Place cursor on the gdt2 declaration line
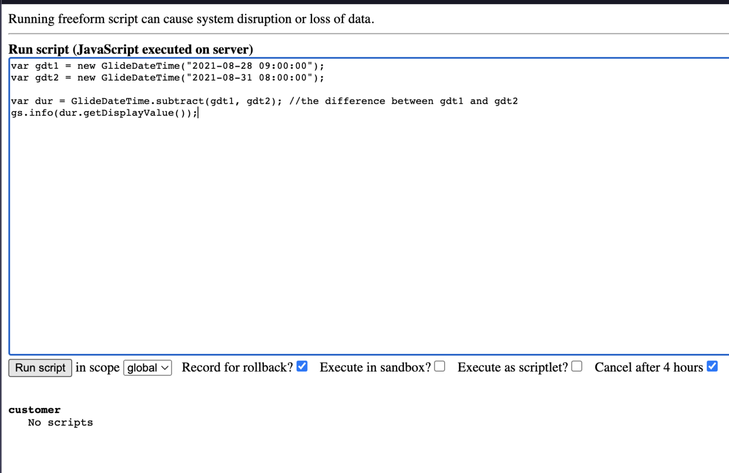Viewport: 729px width, 473px height. click(166, 77)
